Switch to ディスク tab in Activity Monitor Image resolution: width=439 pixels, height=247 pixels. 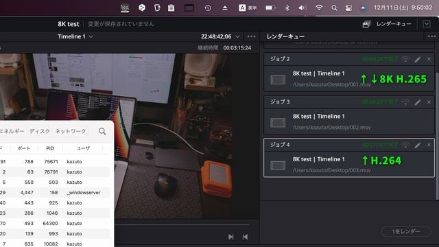click(40, 131)
